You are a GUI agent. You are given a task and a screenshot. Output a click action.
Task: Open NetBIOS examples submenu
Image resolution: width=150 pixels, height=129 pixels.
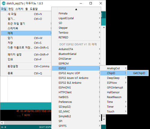(x=76, y=97)
